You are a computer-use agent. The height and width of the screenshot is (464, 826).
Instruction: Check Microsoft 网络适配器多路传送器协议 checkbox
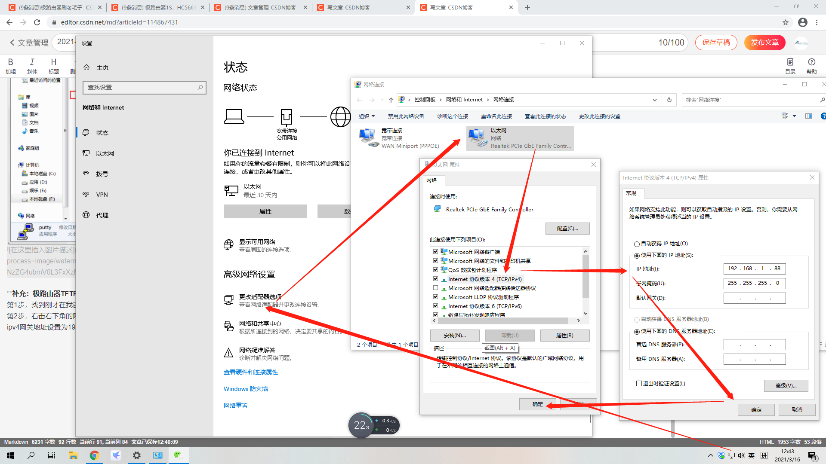tap(435, 288)
